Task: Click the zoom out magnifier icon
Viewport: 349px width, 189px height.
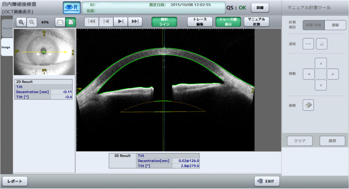Action: click(x=32, y=22)
